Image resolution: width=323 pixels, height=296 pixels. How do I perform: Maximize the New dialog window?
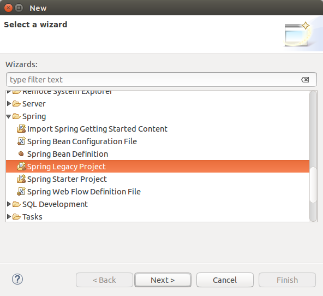[x=19, y=8]
